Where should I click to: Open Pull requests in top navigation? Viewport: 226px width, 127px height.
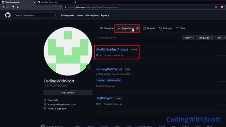[67, 16]
